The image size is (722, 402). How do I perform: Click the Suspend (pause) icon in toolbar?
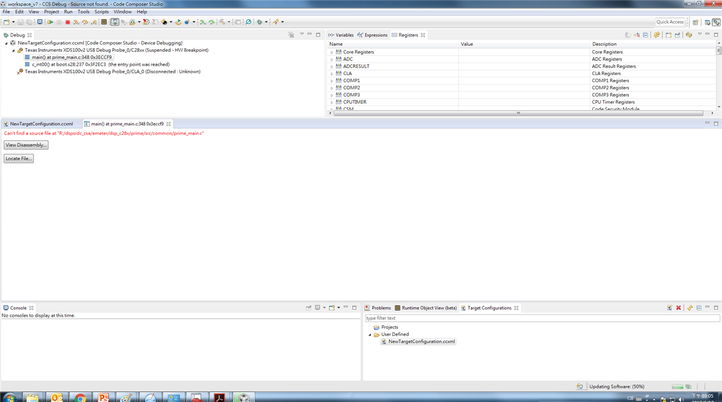(59, 22)
